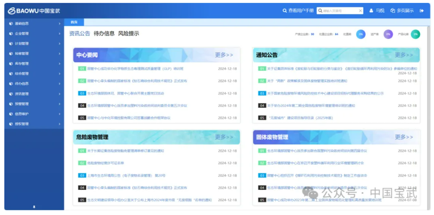
Task: Expand the 预警管理 sidebar section
Action: point(59,104)
